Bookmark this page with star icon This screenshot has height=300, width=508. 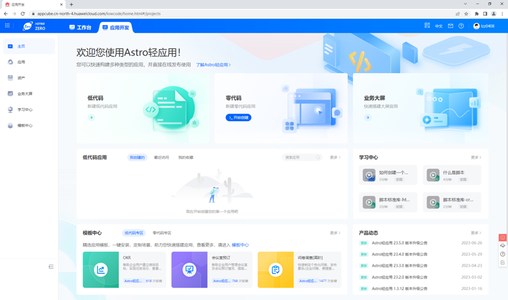(x=466, y=14)
